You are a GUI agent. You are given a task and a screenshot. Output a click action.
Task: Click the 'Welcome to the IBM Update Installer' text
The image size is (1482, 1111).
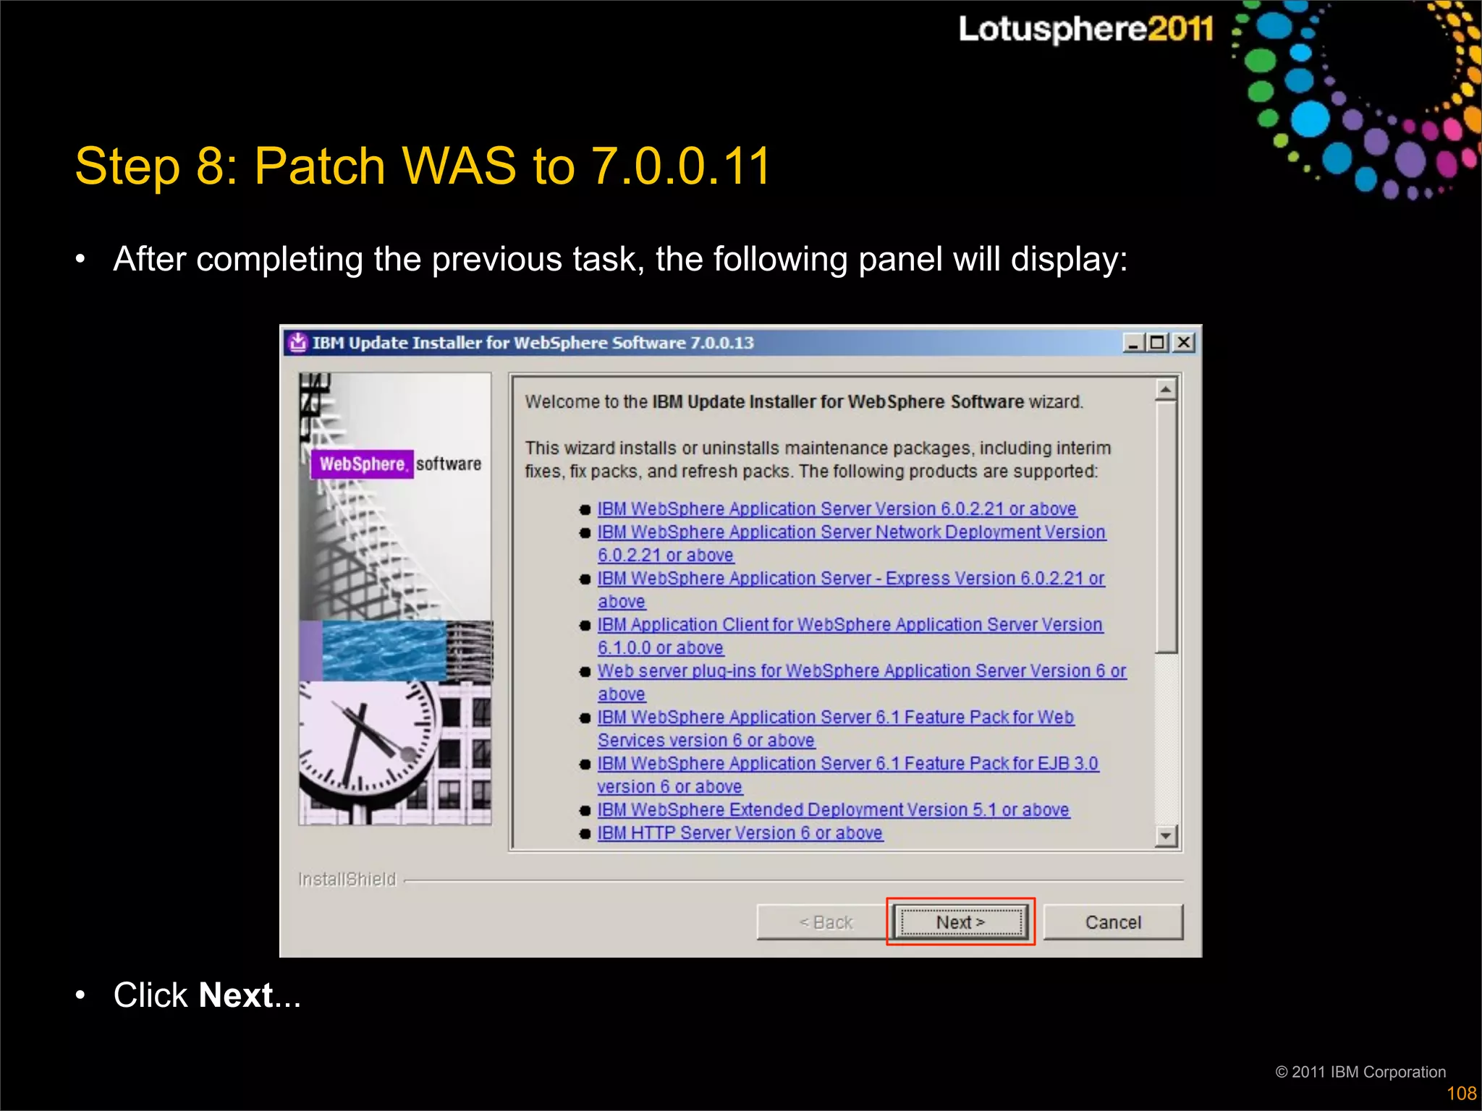coord(804,402)
